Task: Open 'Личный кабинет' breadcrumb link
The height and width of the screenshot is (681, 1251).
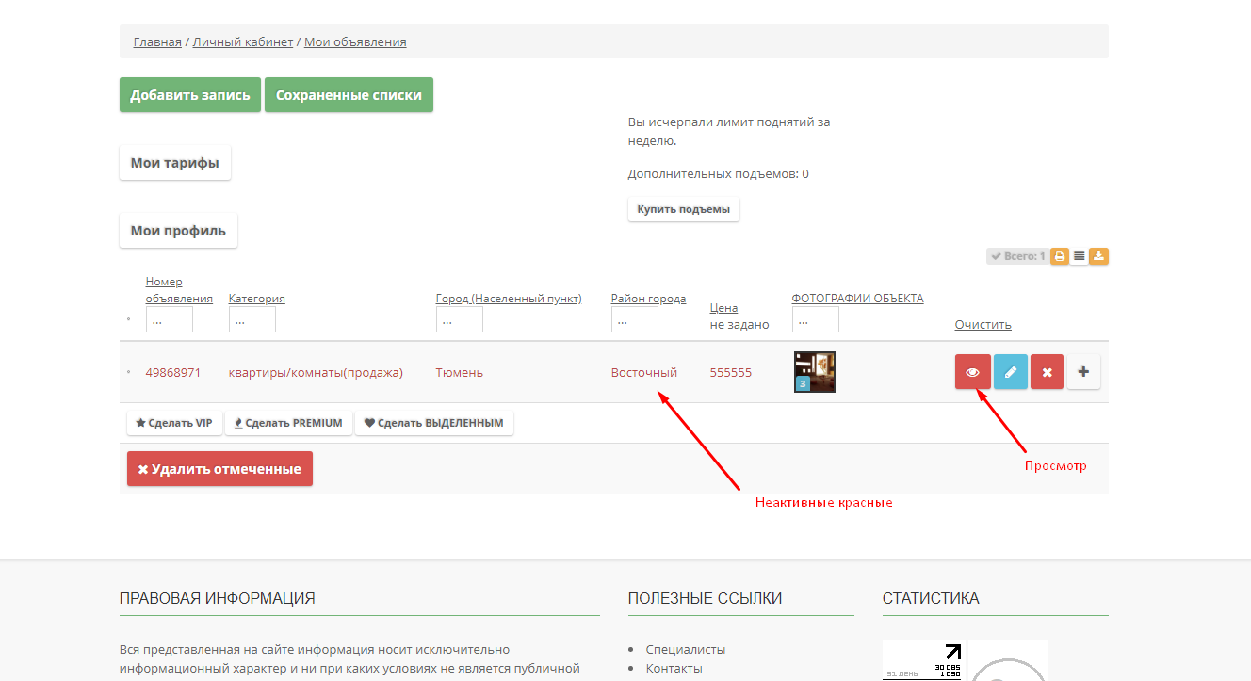Action: [243, 42]
